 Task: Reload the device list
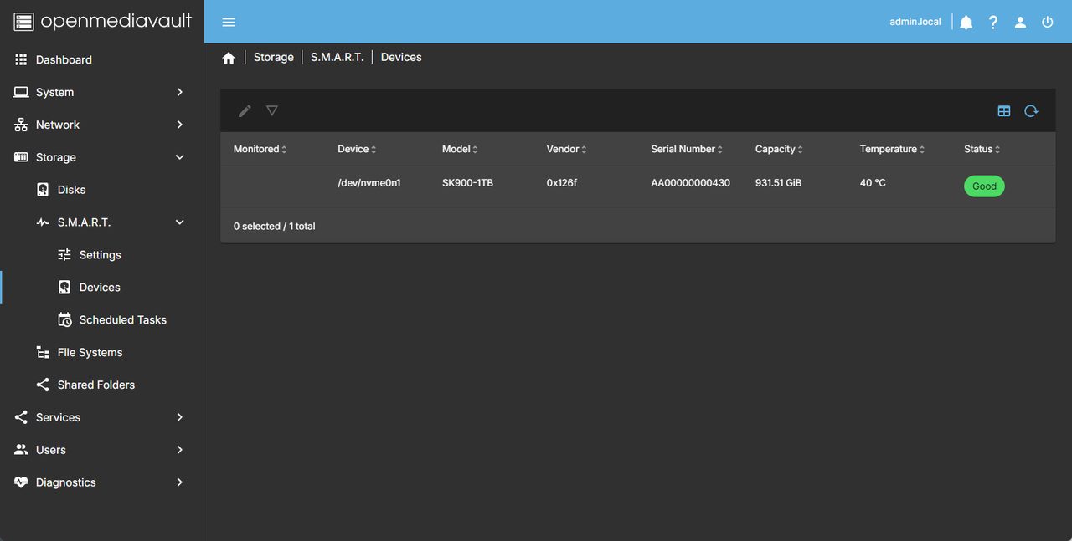tap(1031, 110)
